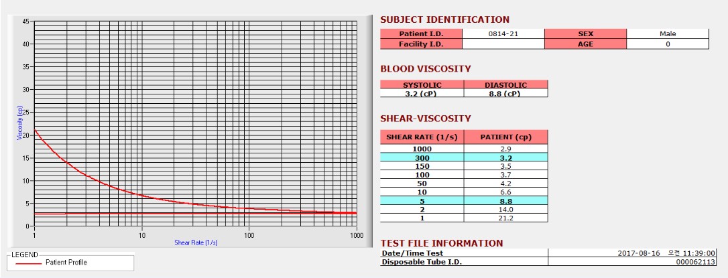The width and height of the screenshot is (728, 278).
Task: Select the SHEAR RATE (1/s) column header
Action: point(422,137)
